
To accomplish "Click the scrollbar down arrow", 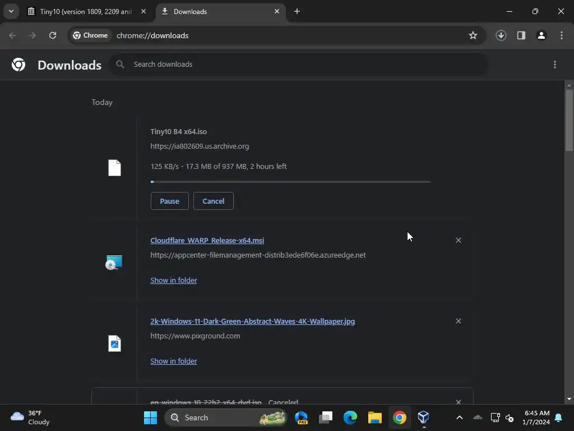I will 569,399.
